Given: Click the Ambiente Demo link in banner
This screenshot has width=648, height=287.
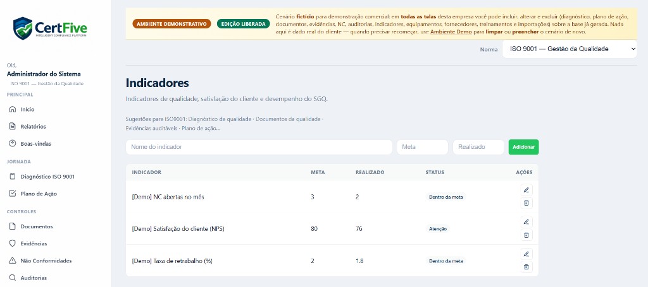Looking at the screenshot, I should point(451,32).
